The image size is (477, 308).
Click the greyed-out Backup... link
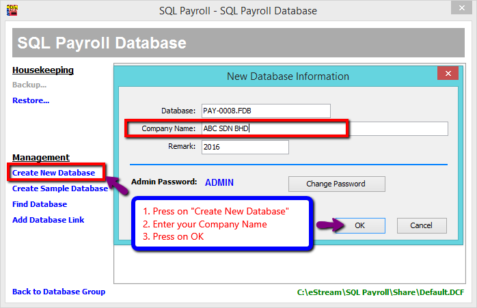29,85
